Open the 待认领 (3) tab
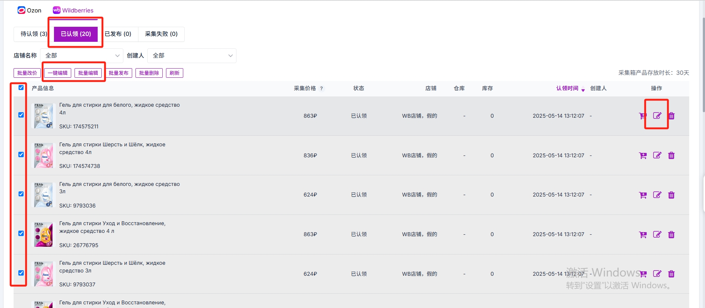 [34, 34]
